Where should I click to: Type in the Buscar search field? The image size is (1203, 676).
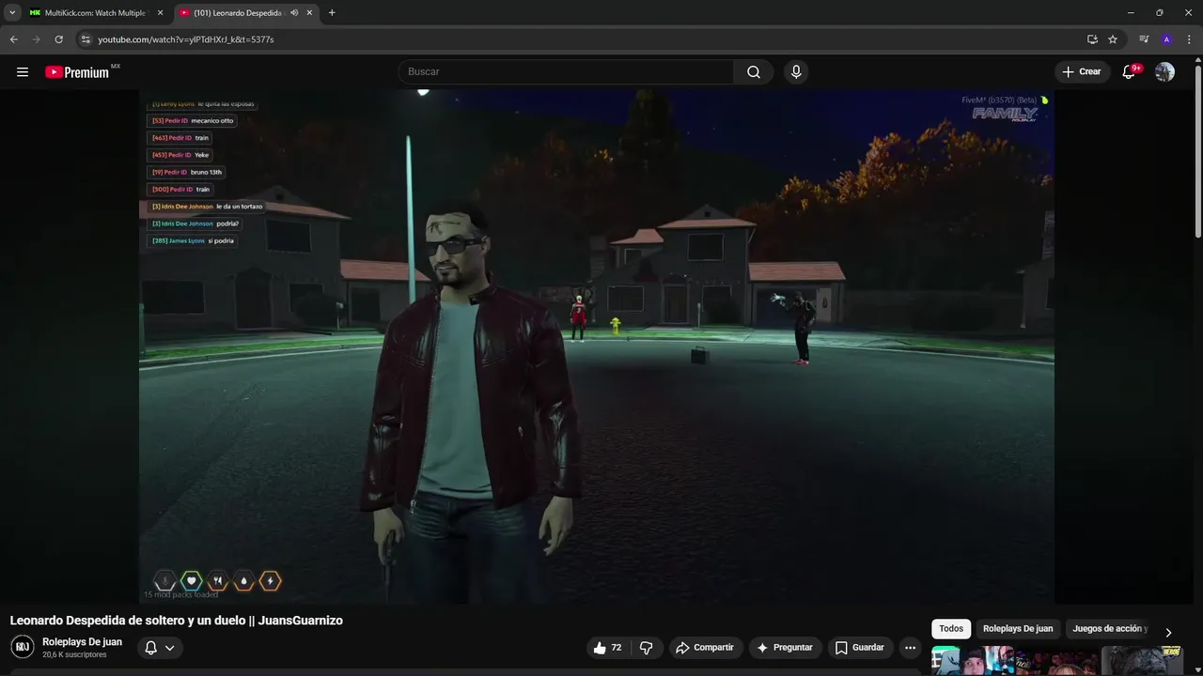point(566,72)
